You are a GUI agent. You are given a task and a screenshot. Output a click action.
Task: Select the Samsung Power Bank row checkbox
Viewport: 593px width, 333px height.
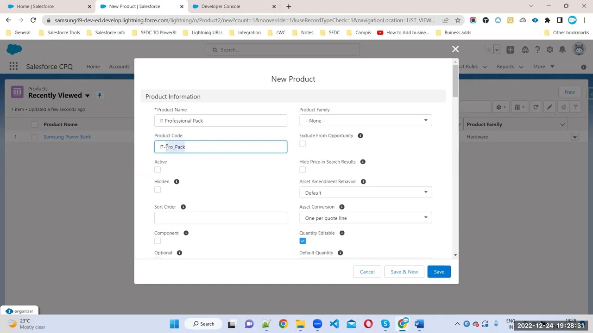(x=34, y=137)
